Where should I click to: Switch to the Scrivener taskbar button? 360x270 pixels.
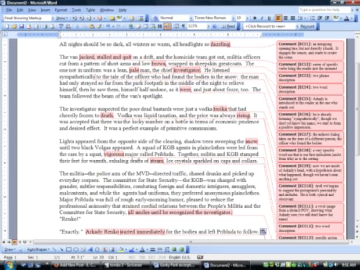click(125, 265)
